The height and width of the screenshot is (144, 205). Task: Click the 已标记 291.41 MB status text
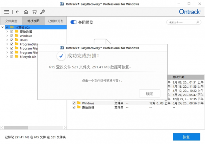pyautogui.click(x=35, y=137)
